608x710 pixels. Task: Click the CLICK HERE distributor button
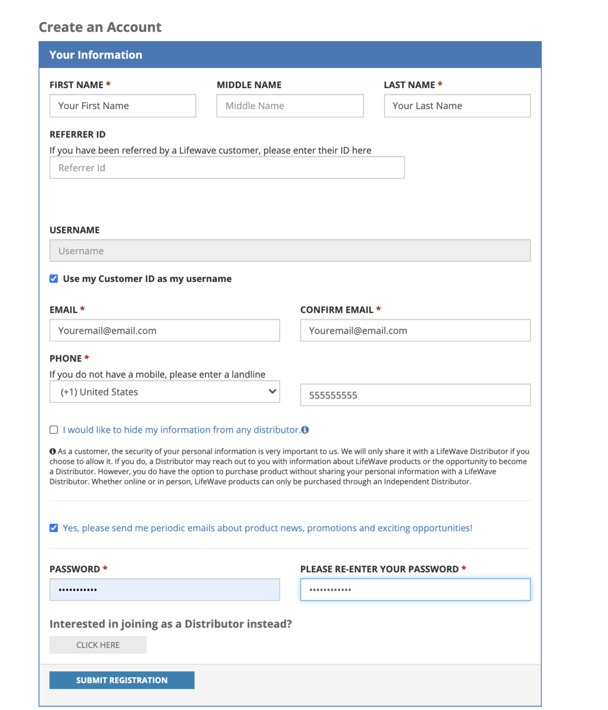pos(98,645)
